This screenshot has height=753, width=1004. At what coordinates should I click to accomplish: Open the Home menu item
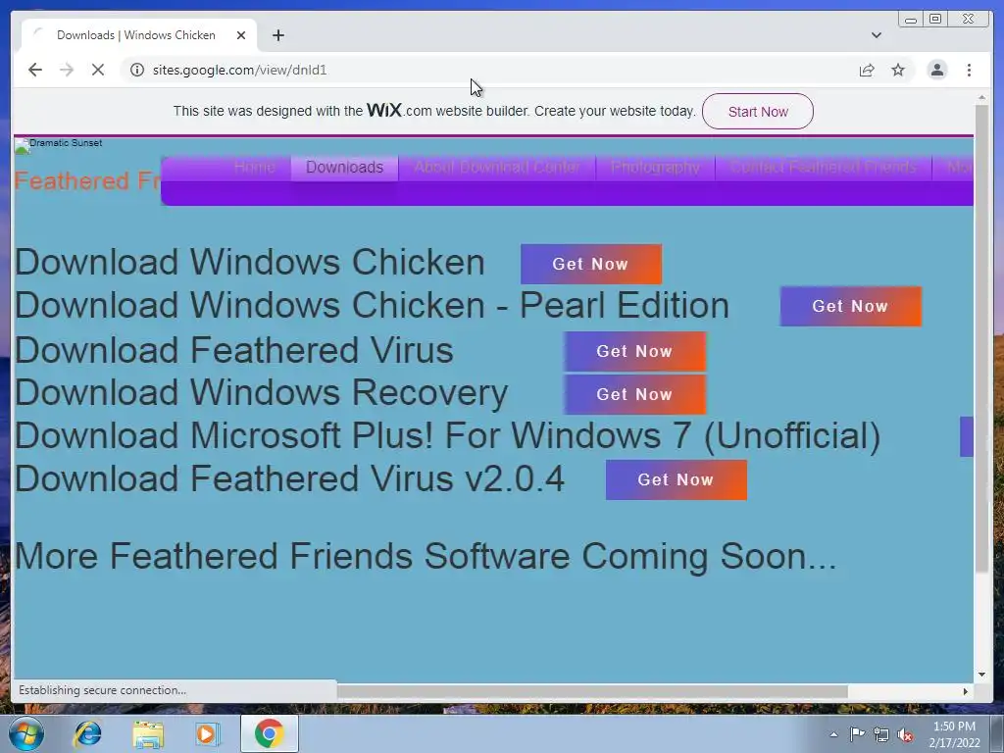point(254,167)
